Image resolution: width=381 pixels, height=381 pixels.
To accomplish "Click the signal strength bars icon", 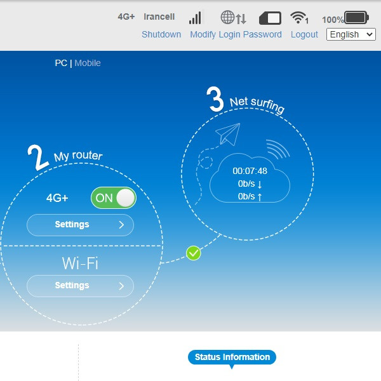I will [195, 18].
